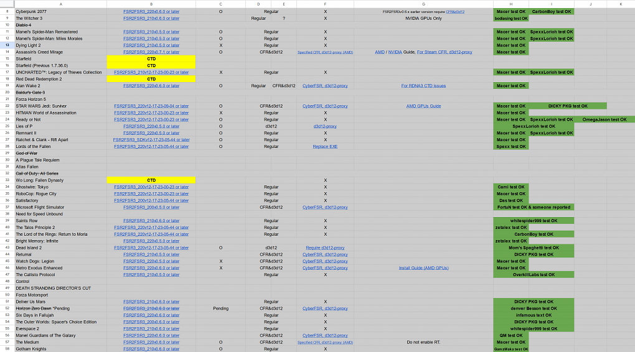
Task: Open the FSR2FSR3 link for Saints Row
Action: pos(151,221)
